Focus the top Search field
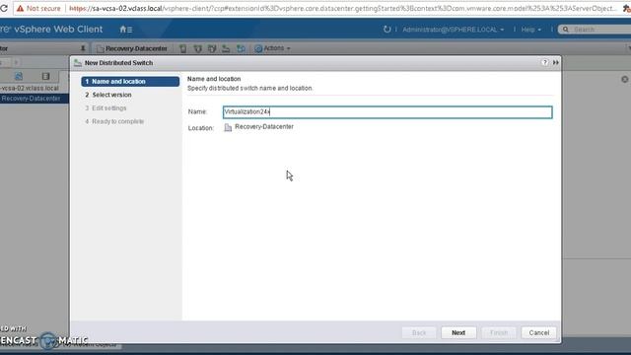Screen dimensions: 631x355 click(x=596, y=30)
